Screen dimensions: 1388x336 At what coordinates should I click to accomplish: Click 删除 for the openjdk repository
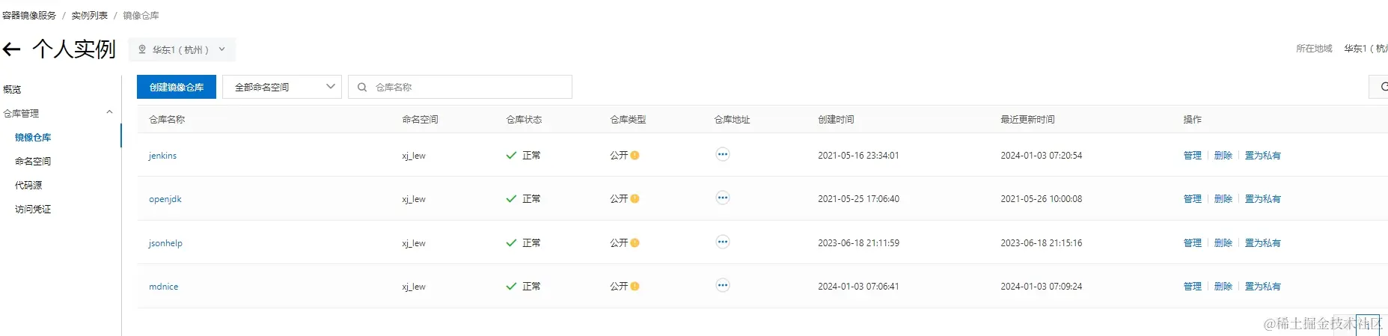pos(1223,199)
